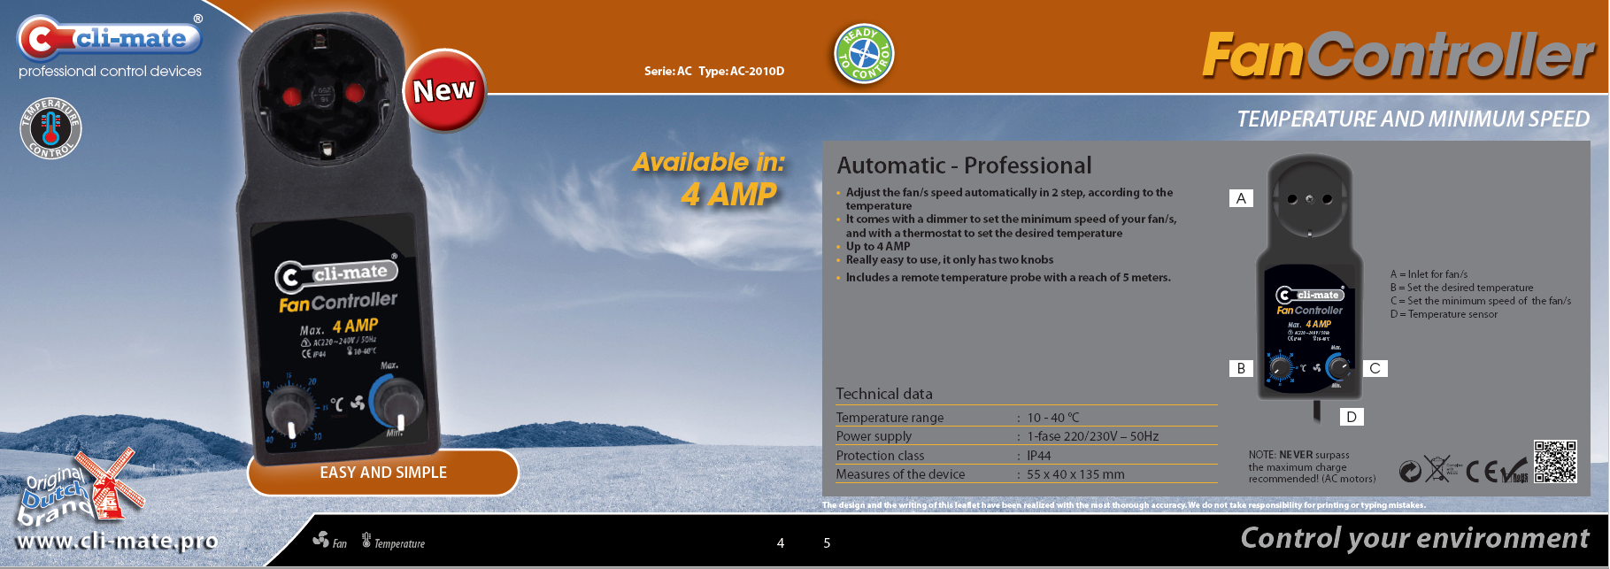Screen dimensions: 1610x569
Task: Click the cli-mate logo at top left
Action: pos(109,38)
